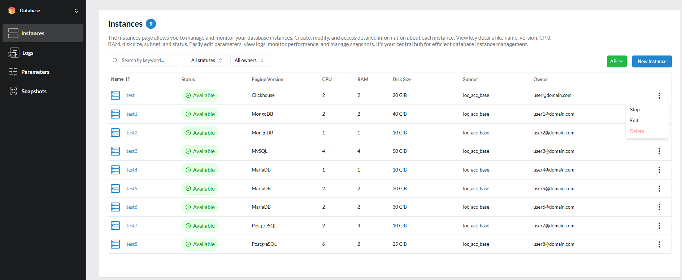Viewport: 682px width, 280px height.
Task: Click the Snapshots camera icon
Action: point(13,91)
